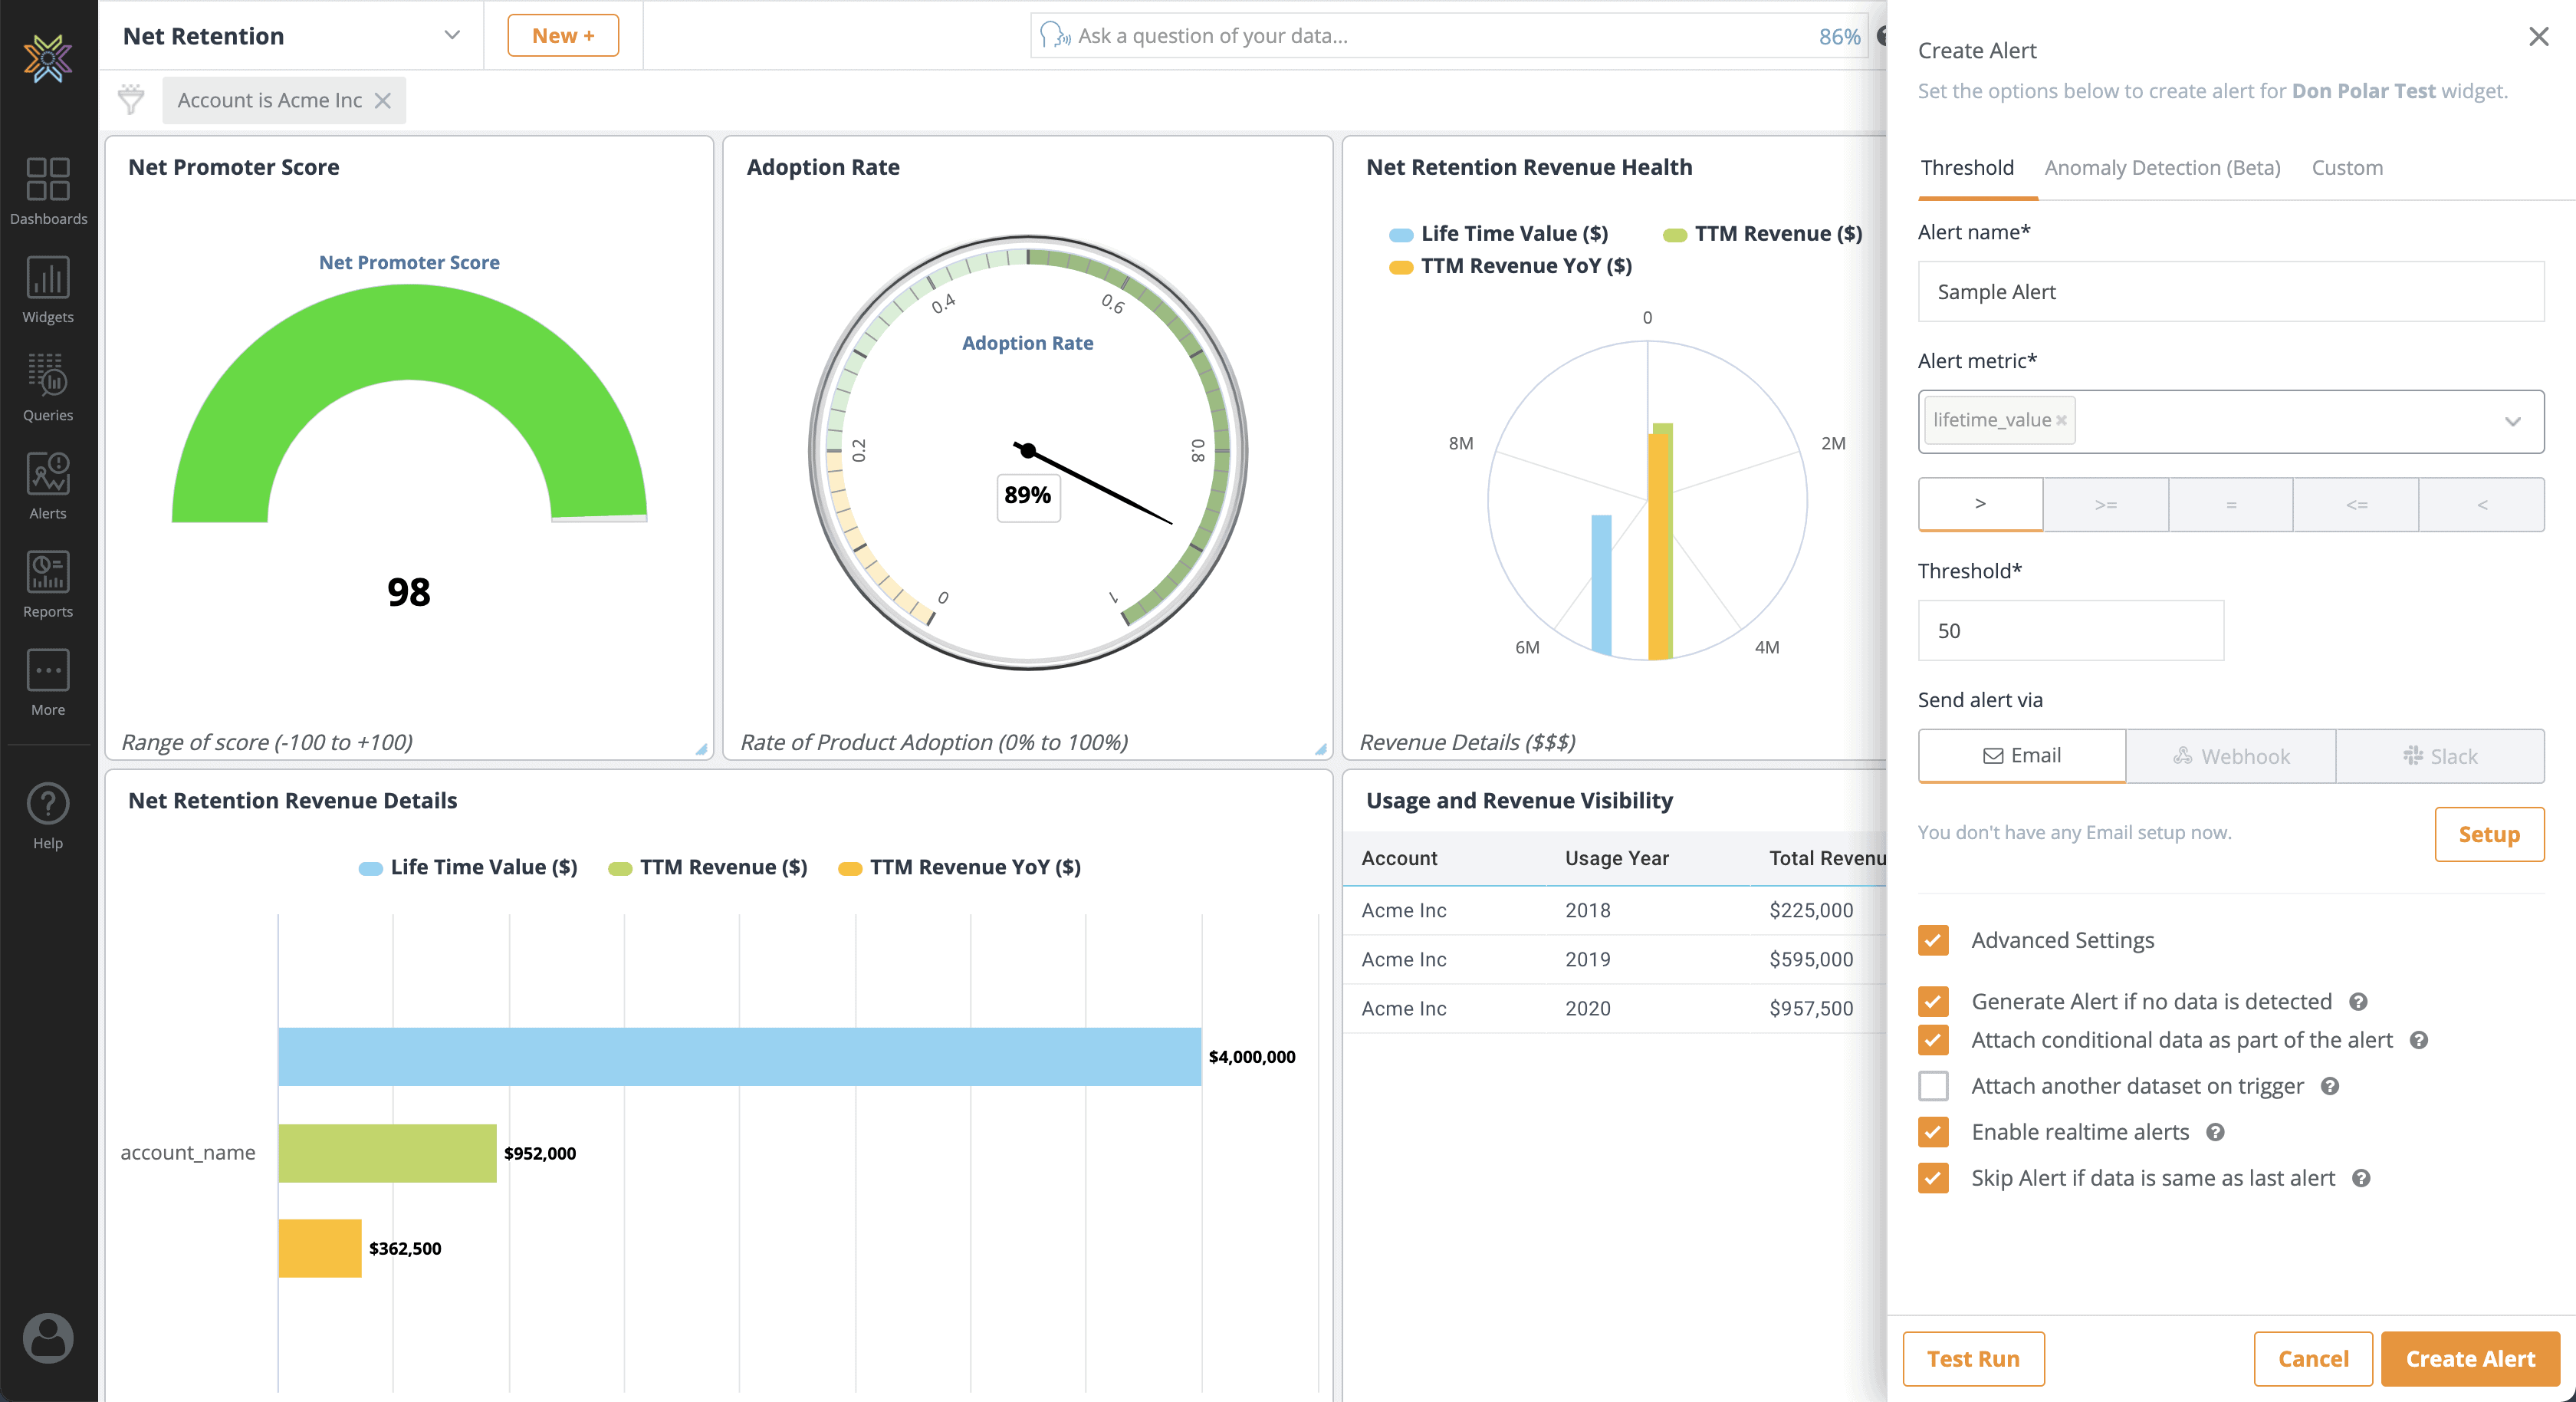Click the Threshold value input field
The image size is (2576, 1402).
[x=2070, y=630]
